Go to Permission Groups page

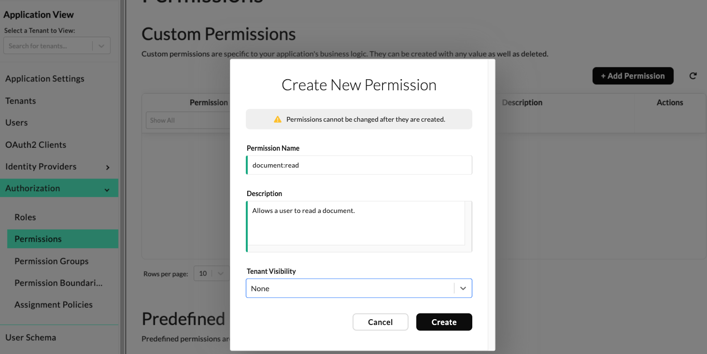[52, 261]
